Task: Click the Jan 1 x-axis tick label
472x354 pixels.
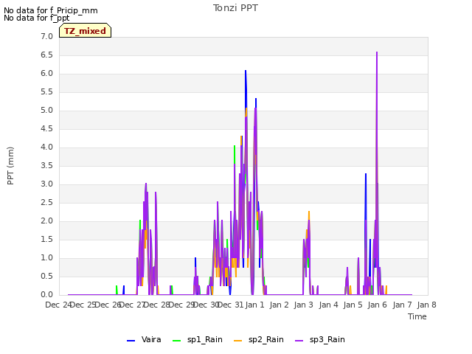Action: 254,305
